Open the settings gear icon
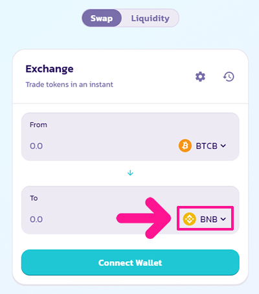Image resolution: width=259 pixels, height=294 pixels. pos(200,76)
